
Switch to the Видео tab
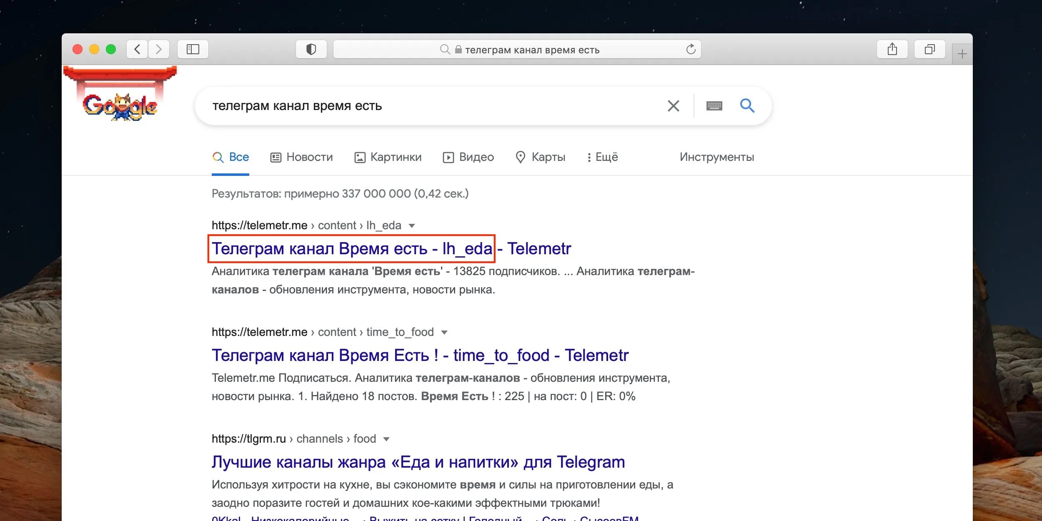tap(468, 157)
